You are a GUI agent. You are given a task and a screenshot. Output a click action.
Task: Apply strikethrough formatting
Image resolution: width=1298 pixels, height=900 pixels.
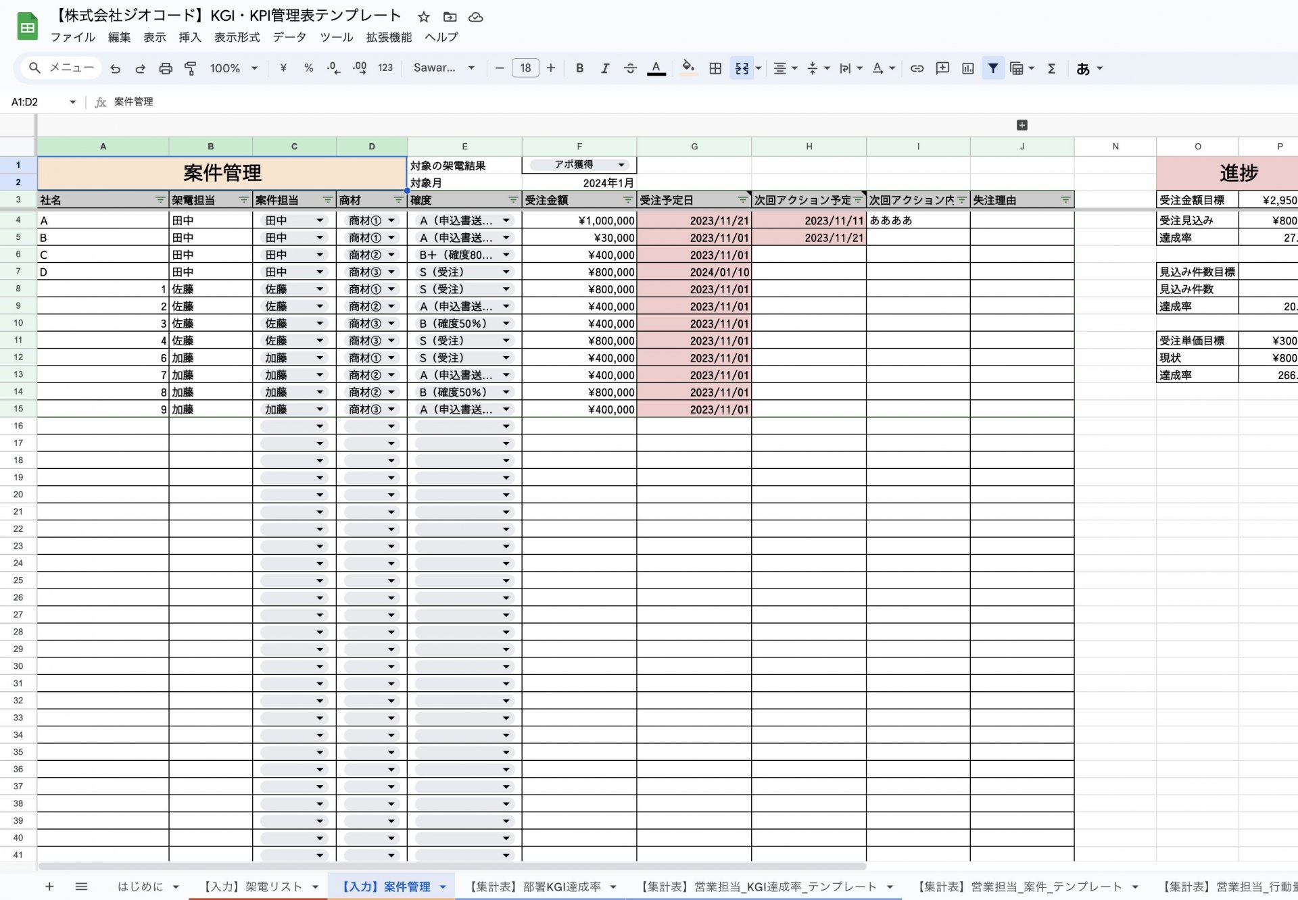click(x=630, y=68)
